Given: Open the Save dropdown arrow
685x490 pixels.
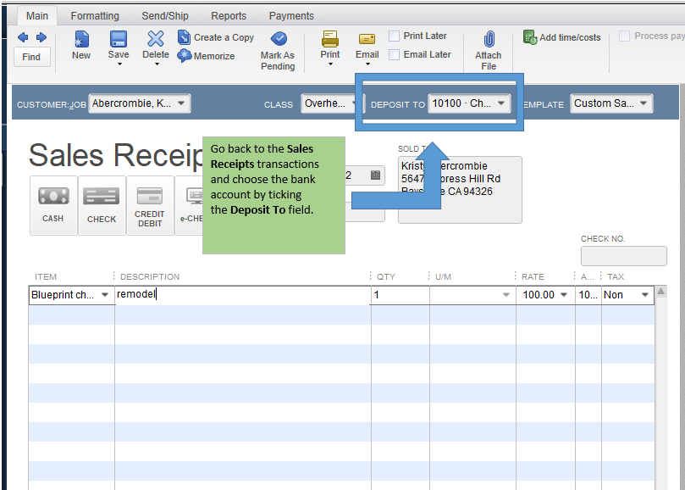Looking at the screenshot, I should (119, 64).
